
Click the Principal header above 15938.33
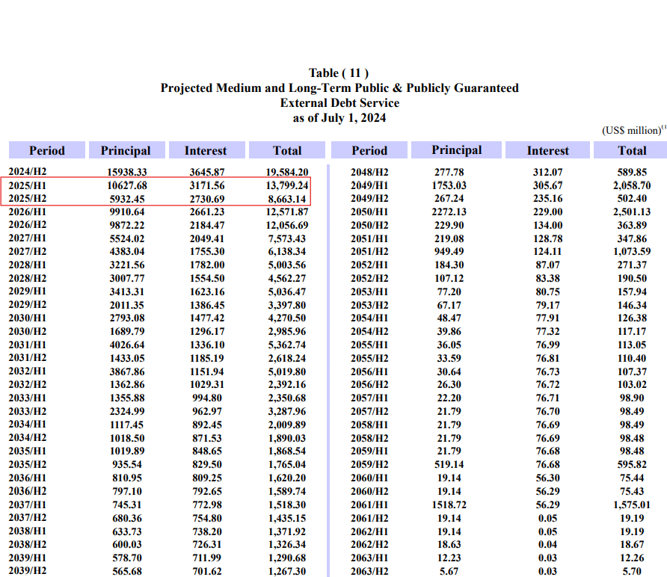click(x=126, y=150)
